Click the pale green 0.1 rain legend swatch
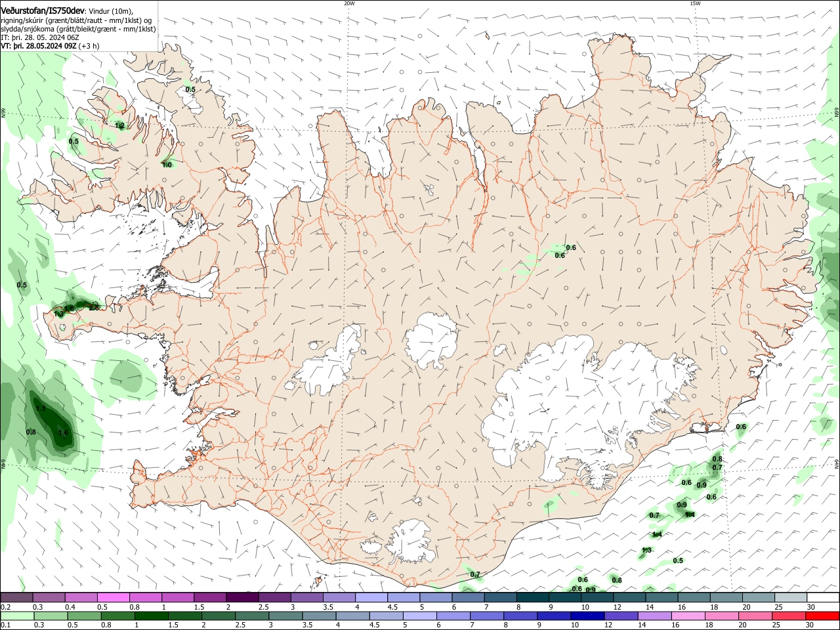Viewport: 840px width, 630px height. pyautogui.click(x=16, y=616)
